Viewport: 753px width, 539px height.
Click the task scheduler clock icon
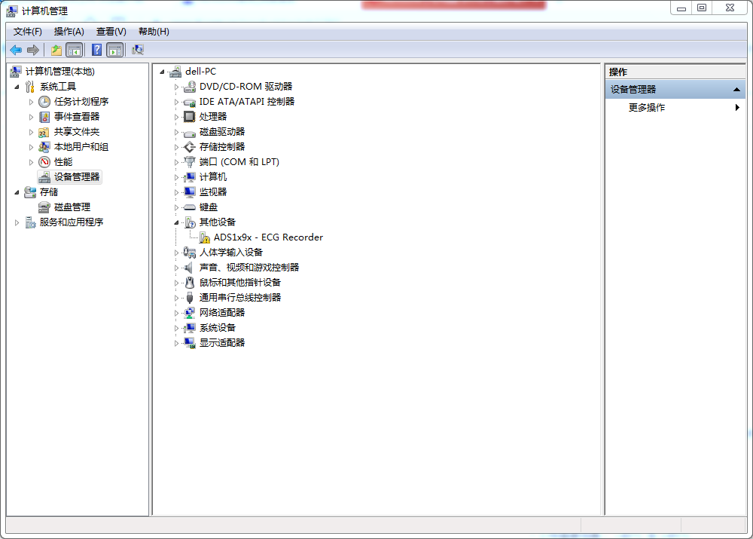(x=44, y=102)
